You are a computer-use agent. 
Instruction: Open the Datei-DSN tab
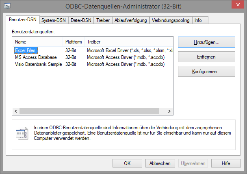(x=81, y=20)
